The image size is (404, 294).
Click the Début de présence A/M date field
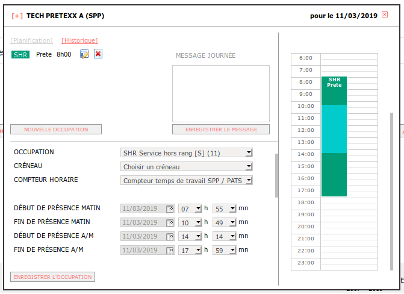click(148, 237)
